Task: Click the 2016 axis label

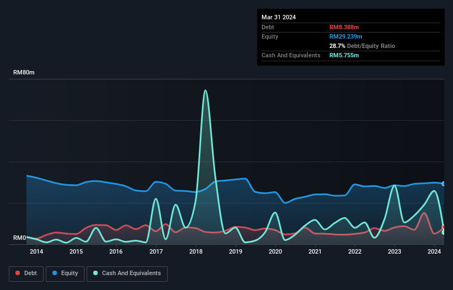Action: click(x=116, y=251)
